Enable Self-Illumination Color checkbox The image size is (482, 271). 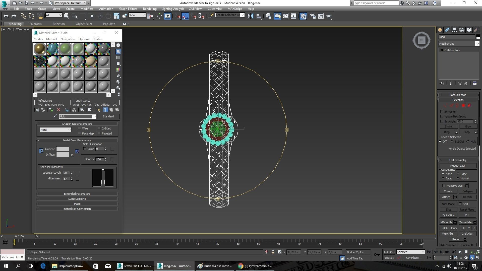click(x=85, y=149)
